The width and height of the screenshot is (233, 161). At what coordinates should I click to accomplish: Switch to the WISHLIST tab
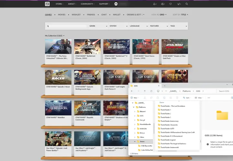(x=76, y=14)
